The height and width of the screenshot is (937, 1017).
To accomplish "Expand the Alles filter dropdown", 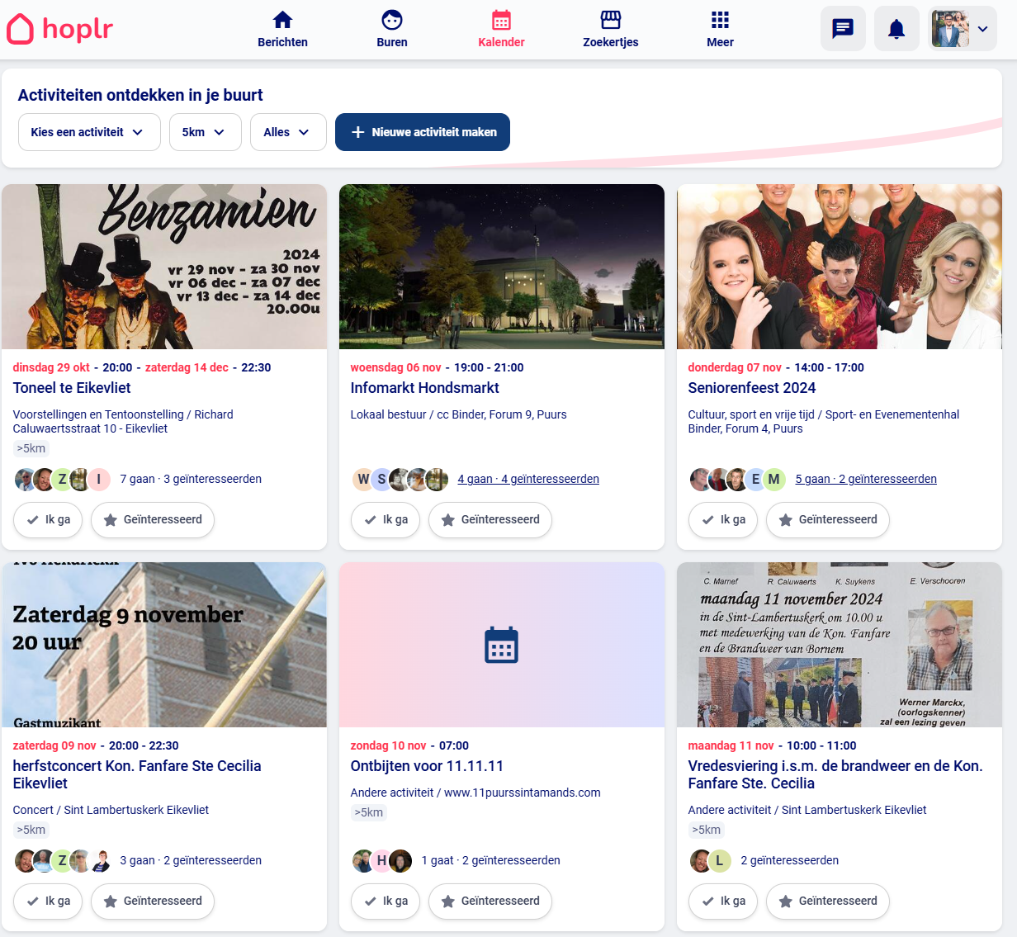I will point(287,132).
